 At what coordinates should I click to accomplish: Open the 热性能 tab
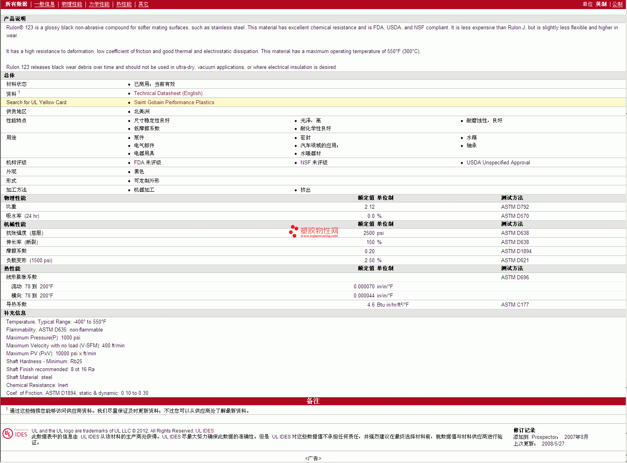[x=124, y=4]
